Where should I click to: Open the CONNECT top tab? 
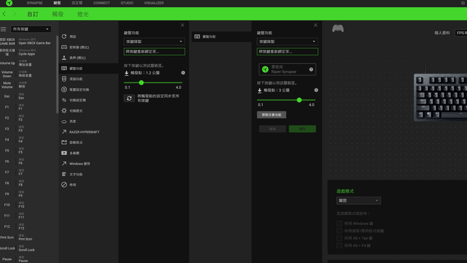[101, 3]
